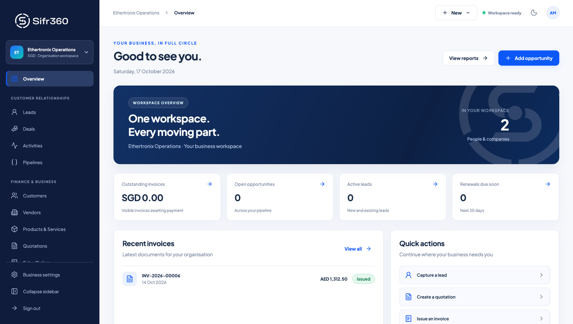Toggle dark mode with the moon icon
The height and width of the screenshot is (324, 573).
pos(534,13)
